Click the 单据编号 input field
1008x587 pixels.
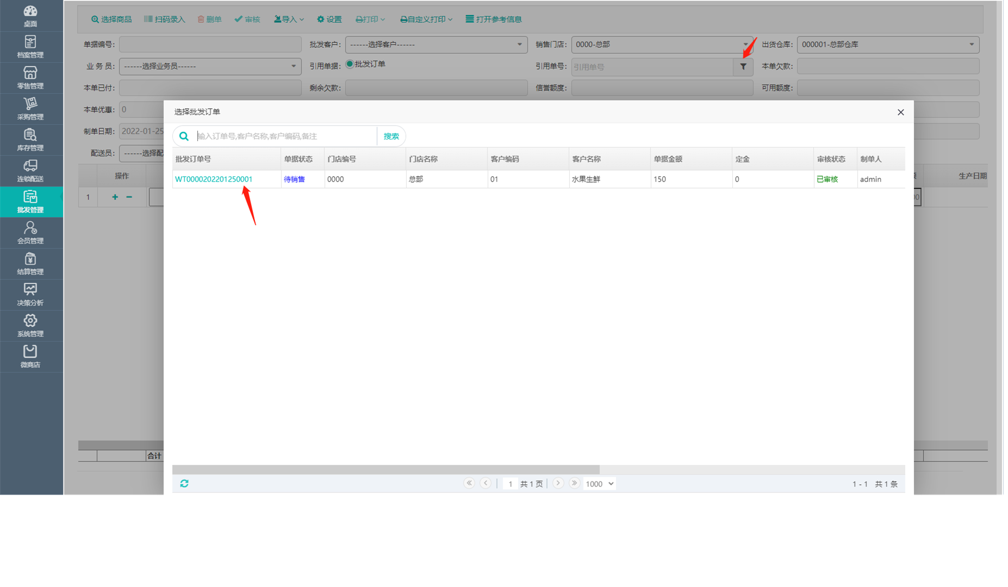click(x=210, y=45)
